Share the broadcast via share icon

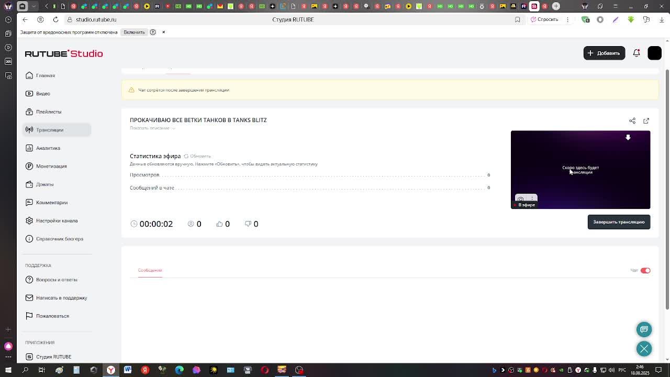pos(632,121)
